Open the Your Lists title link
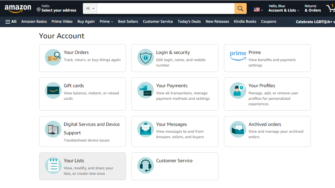Image resolution: width=335 pixels, height=188 pixels. coord(74,161)
